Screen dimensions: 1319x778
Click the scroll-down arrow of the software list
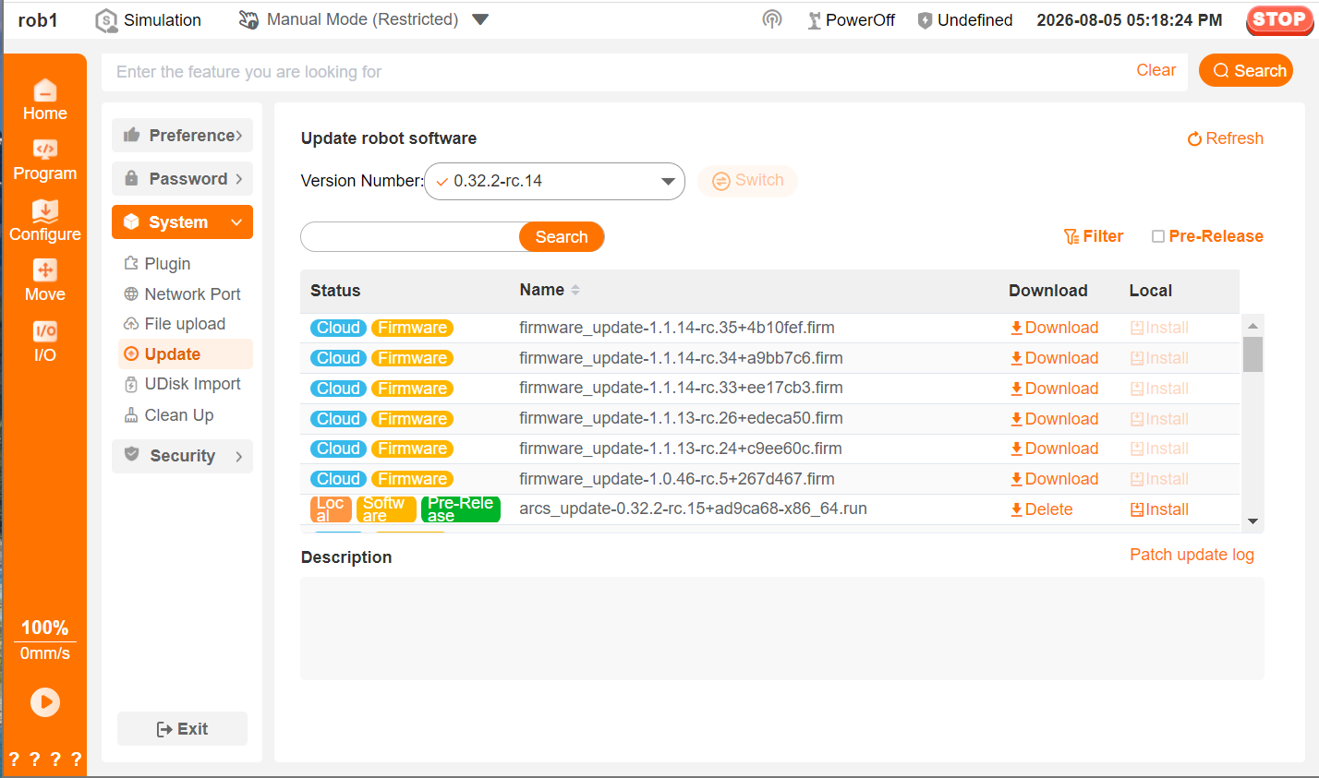point(1252,521)
